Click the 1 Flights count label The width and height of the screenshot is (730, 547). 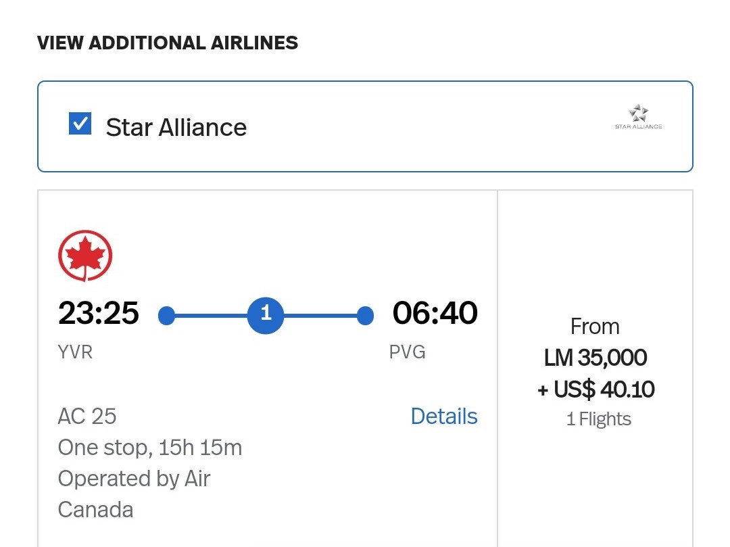[598, 419]
